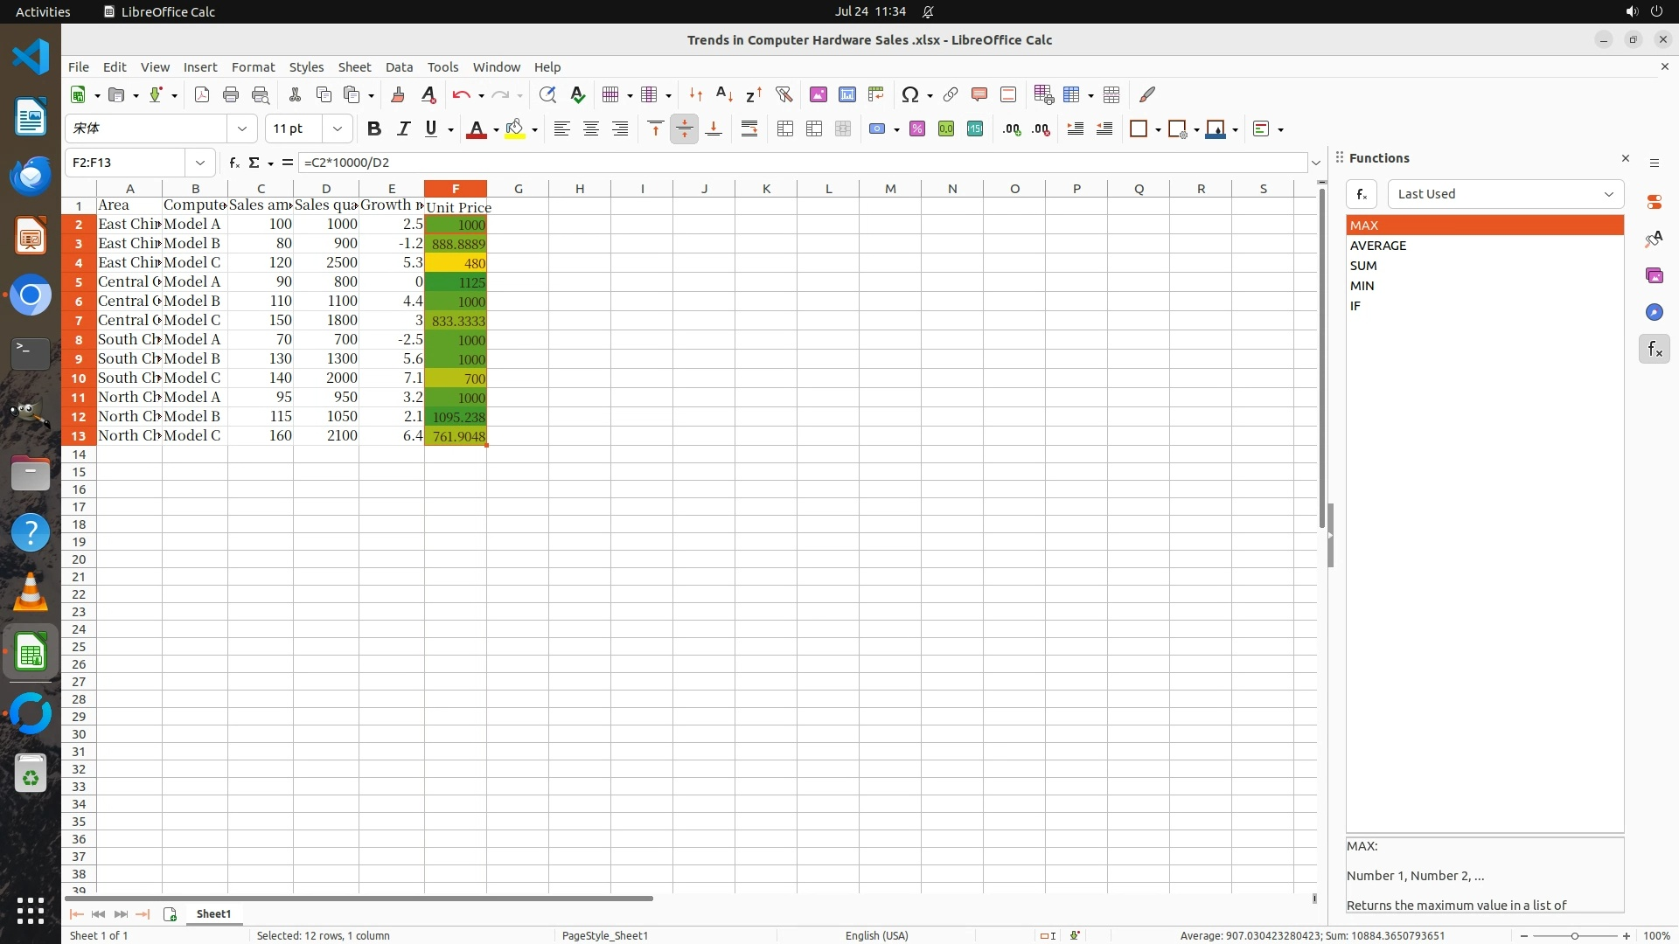Image resolution: width=1679 pixels, height=944 pixels.
Task: Click the AutoFilter icon
Action: click(x=784, y=94)
